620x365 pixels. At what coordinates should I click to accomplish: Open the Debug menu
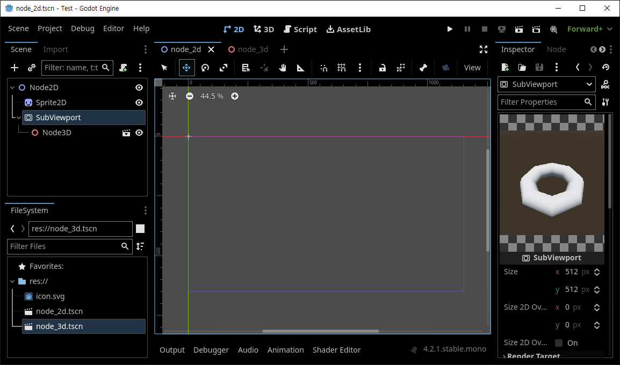(x=83, y=28)
